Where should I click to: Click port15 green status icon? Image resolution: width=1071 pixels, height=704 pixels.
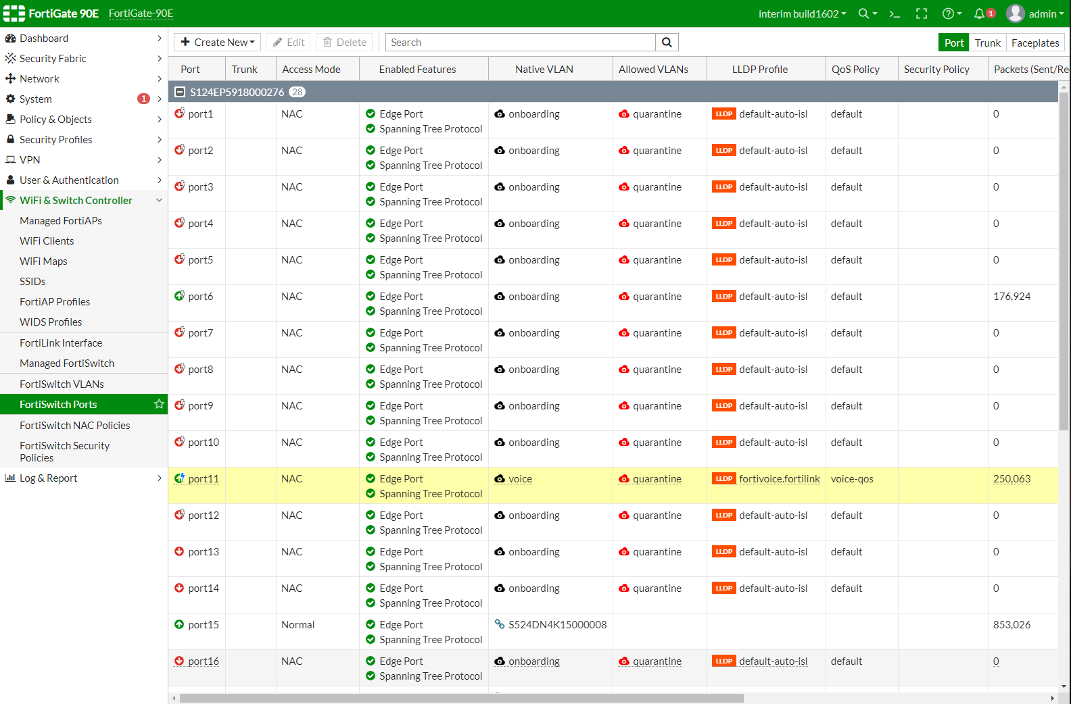coord(179,624)
